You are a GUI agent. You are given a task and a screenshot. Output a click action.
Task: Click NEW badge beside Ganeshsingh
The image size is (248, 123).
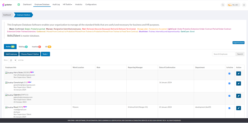(30, 82)
